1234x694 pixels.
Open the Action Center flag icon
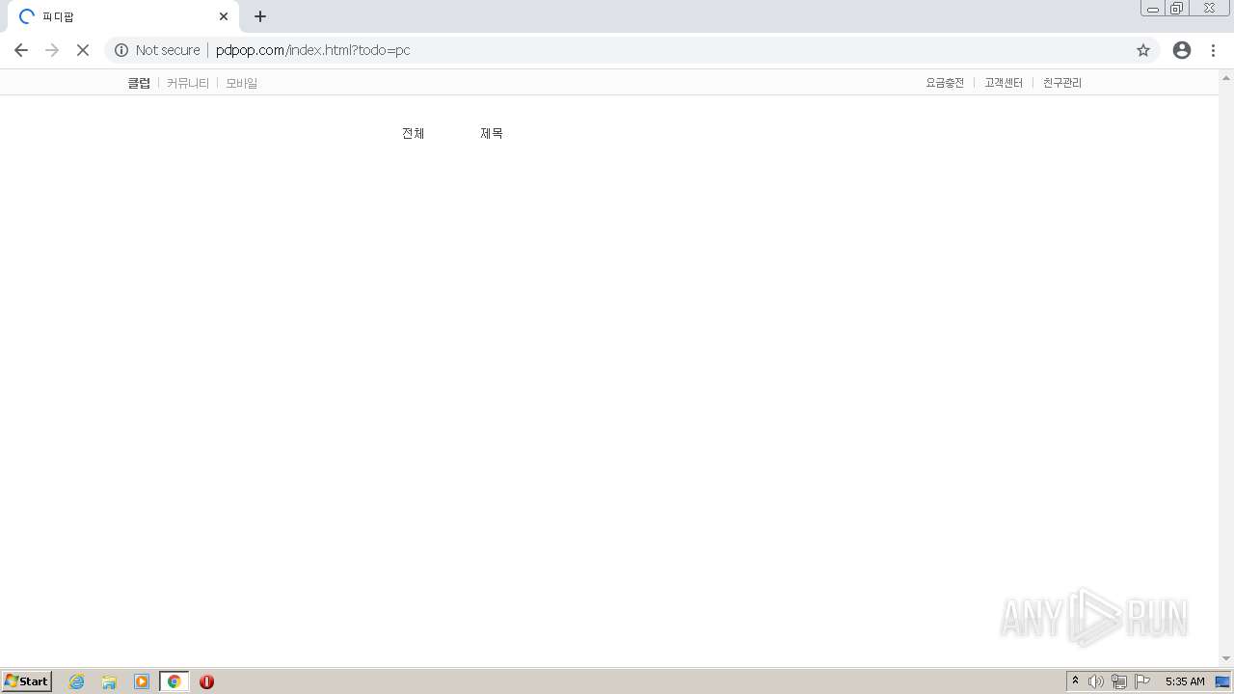click(1142, 681)
